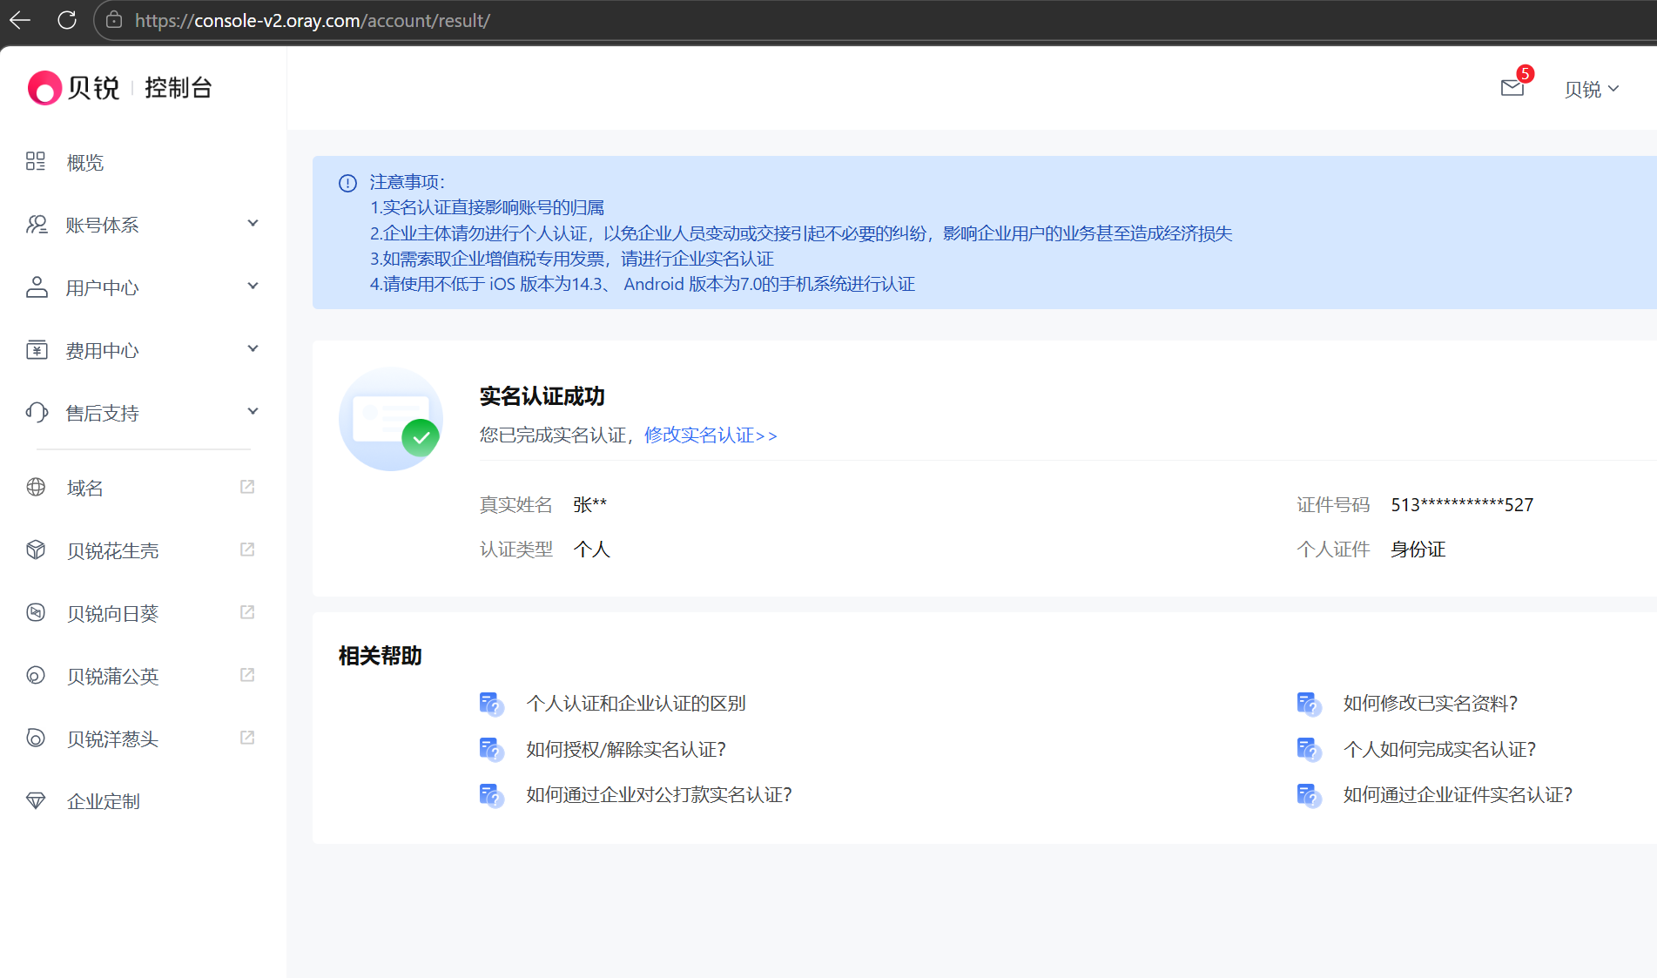This screenshot has width=1657, height=978.
Task: Click the 修改实名认证 link
Action: click(710, 435)
